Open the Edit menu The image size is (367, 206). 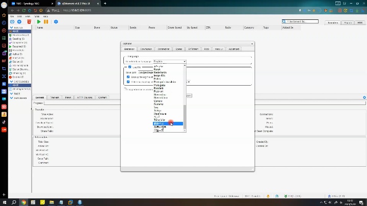coord(19,17)
